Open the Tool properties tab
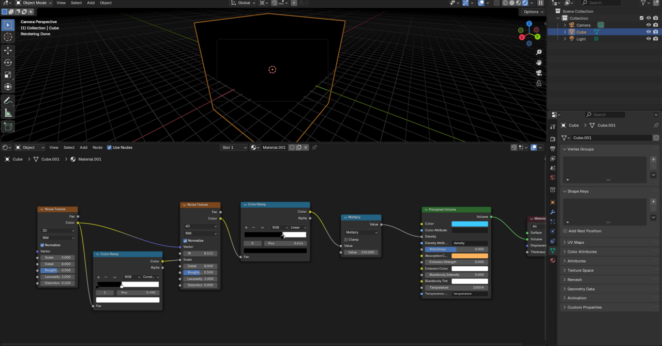Image resolution: width=662 pixels, height=346 pixels. pos(552,127)
